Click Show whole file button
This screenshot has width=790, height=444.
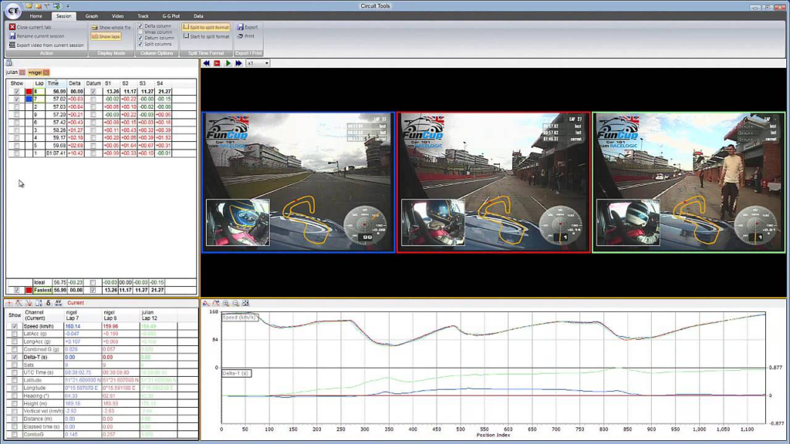point(111,28)
